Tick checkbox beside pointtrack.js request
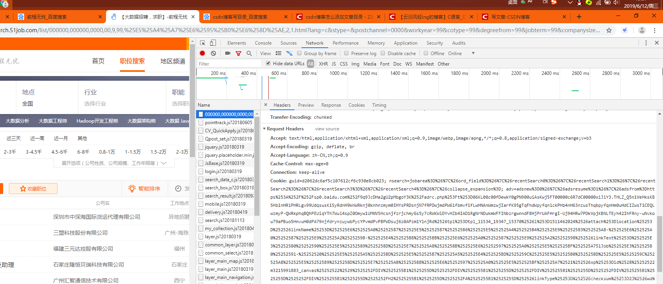The height and width of the screenshot is (284, 663). click(x=201, y=122)
